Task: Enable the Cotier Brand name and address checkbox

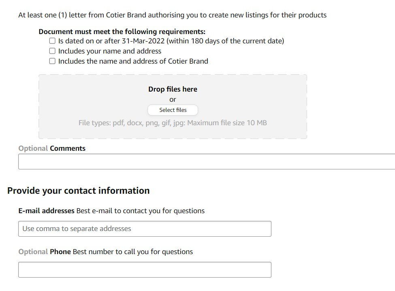Action: coord(52,61)
